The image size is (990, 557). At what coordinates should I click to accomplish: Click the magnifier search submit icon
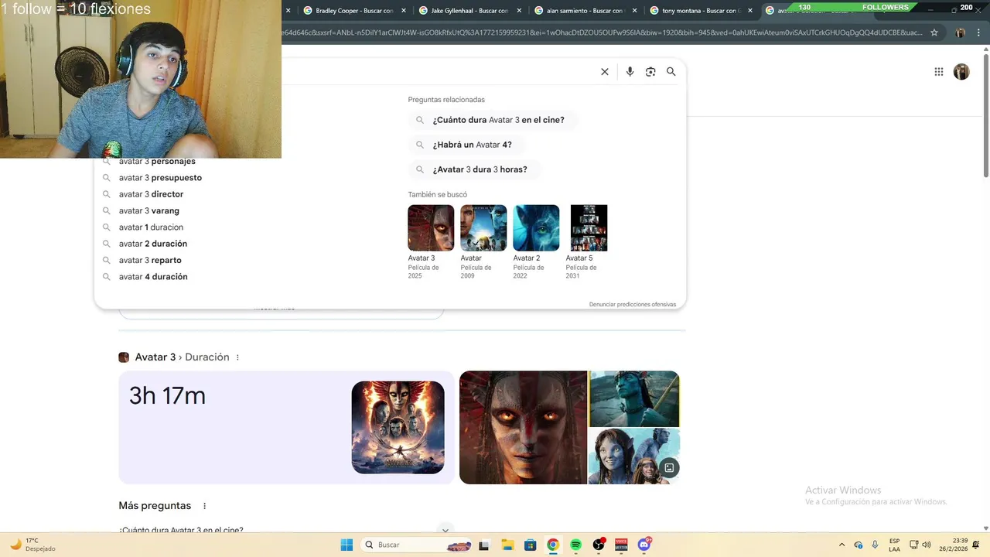(671, 72)
